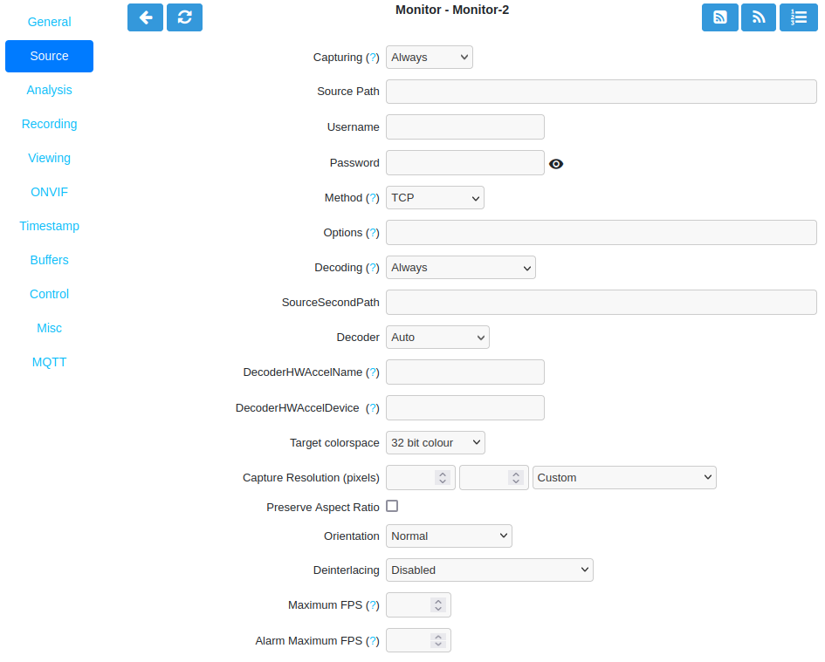
Task: Open the Target colorspace dropdown
Action: coord(436,443)
